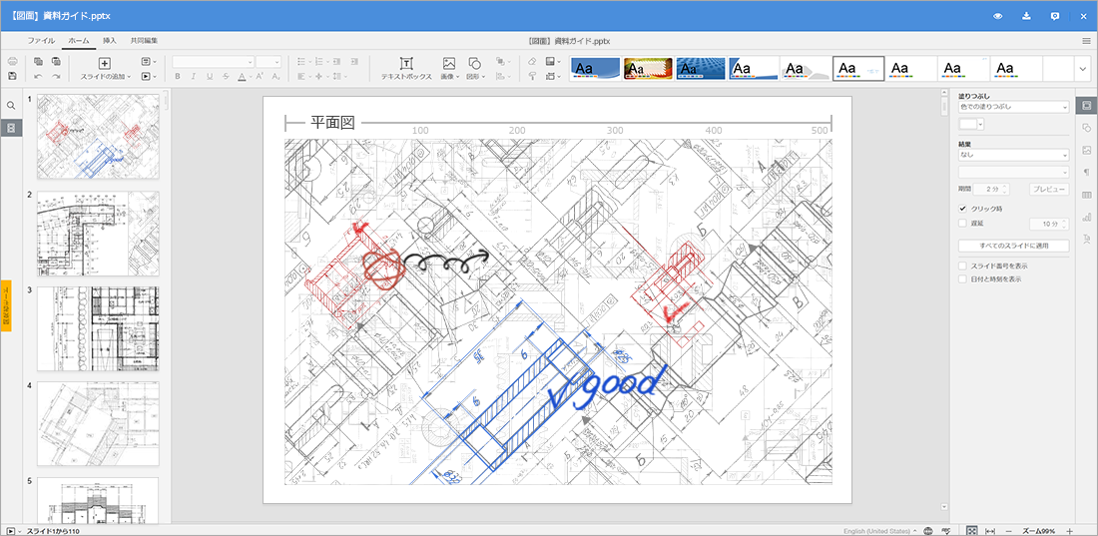Screen dimensions: 1098x536
Task: Open the スライドの追加 dropdown
Action: pos(105,76)
